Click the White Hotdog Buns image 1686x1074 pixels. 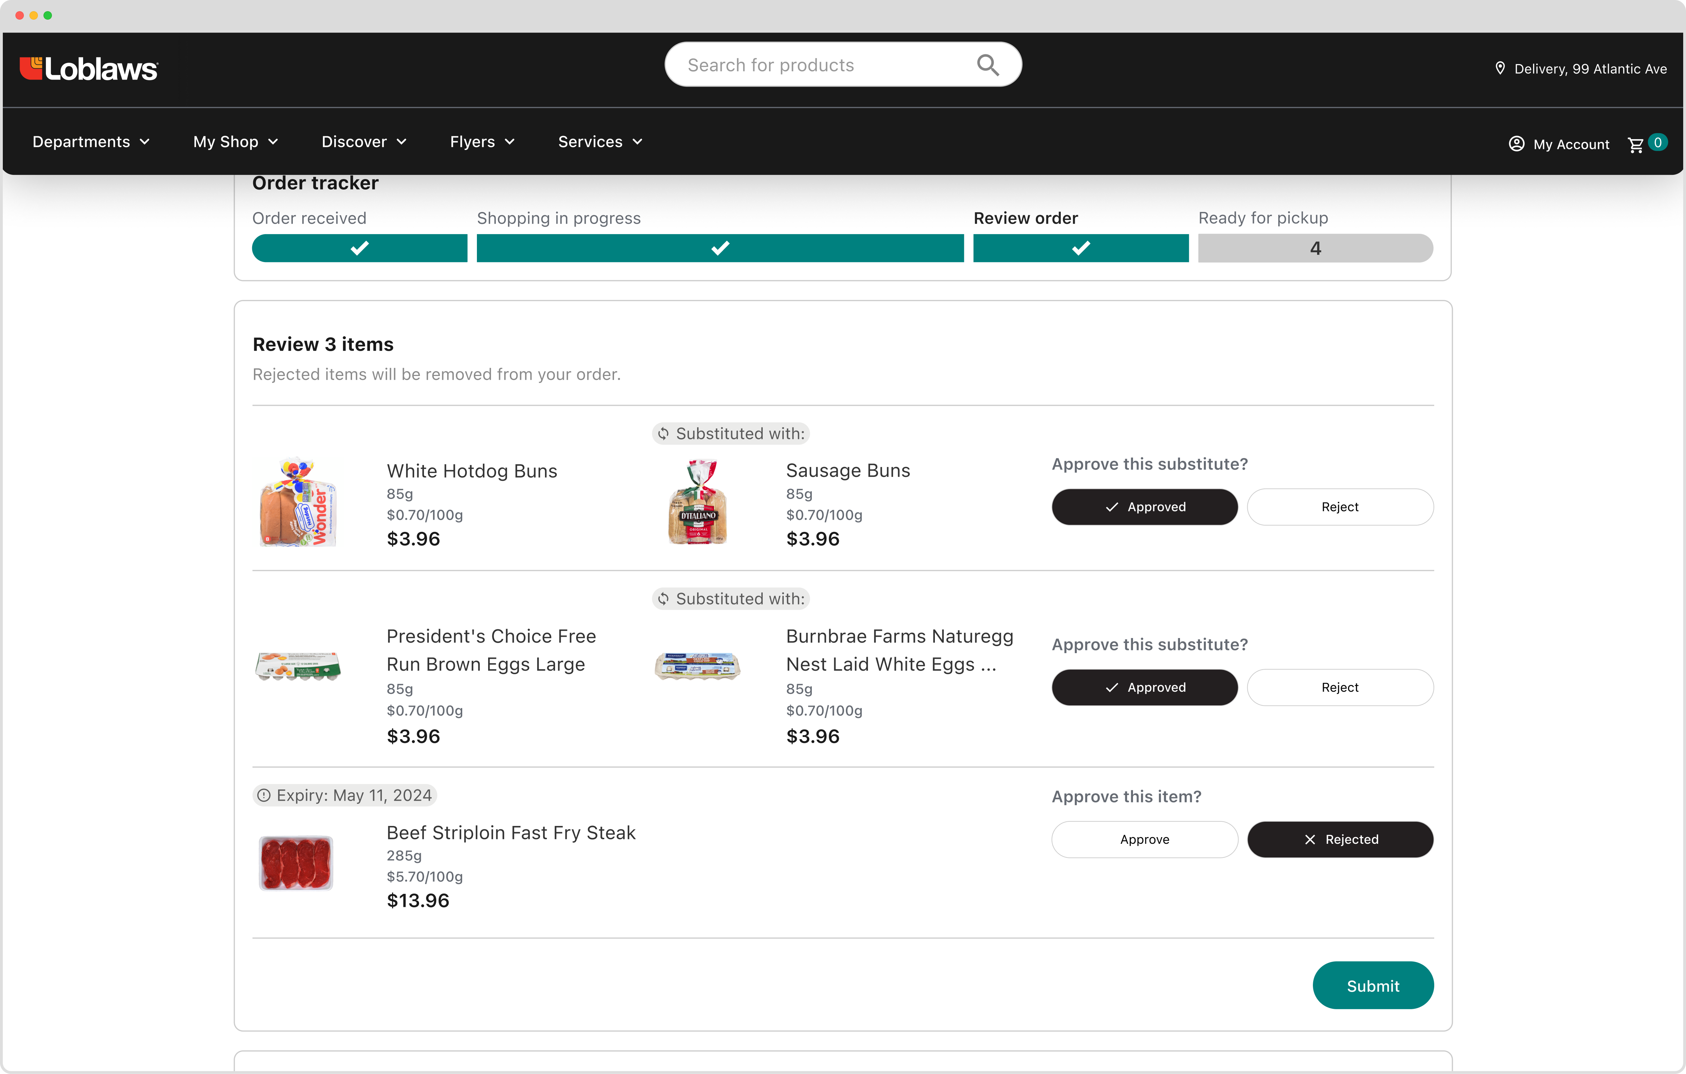pyautogui.click(x=298, y=502)
